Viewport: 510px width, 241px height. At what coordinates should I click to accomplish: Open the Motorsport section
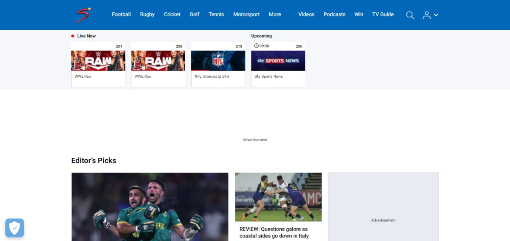[246, 14]
